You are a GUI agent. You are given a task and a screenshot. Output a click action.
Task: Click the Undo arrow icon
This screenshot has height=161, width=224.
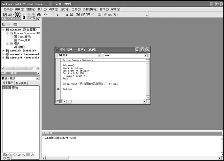(x=45, y=15)
